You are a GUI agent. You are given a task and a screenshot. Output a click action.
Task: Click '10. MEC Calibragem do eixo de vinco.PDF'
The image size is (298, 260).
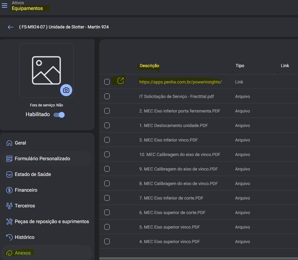tap(180, 154)
